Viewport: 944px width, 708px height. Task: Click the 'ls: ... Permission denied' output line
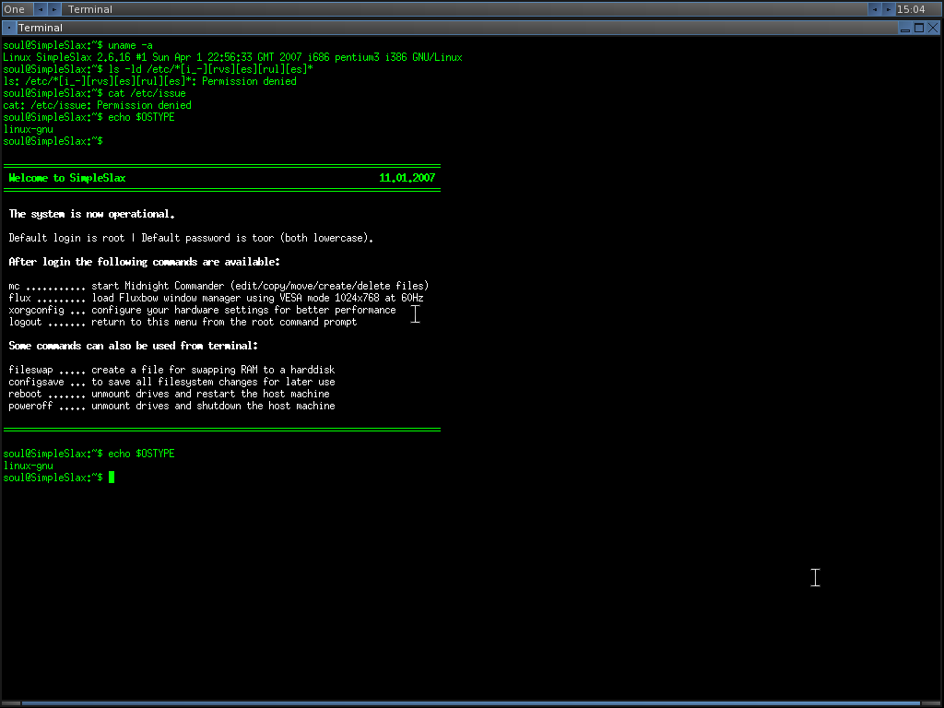[x=150, y=81]
